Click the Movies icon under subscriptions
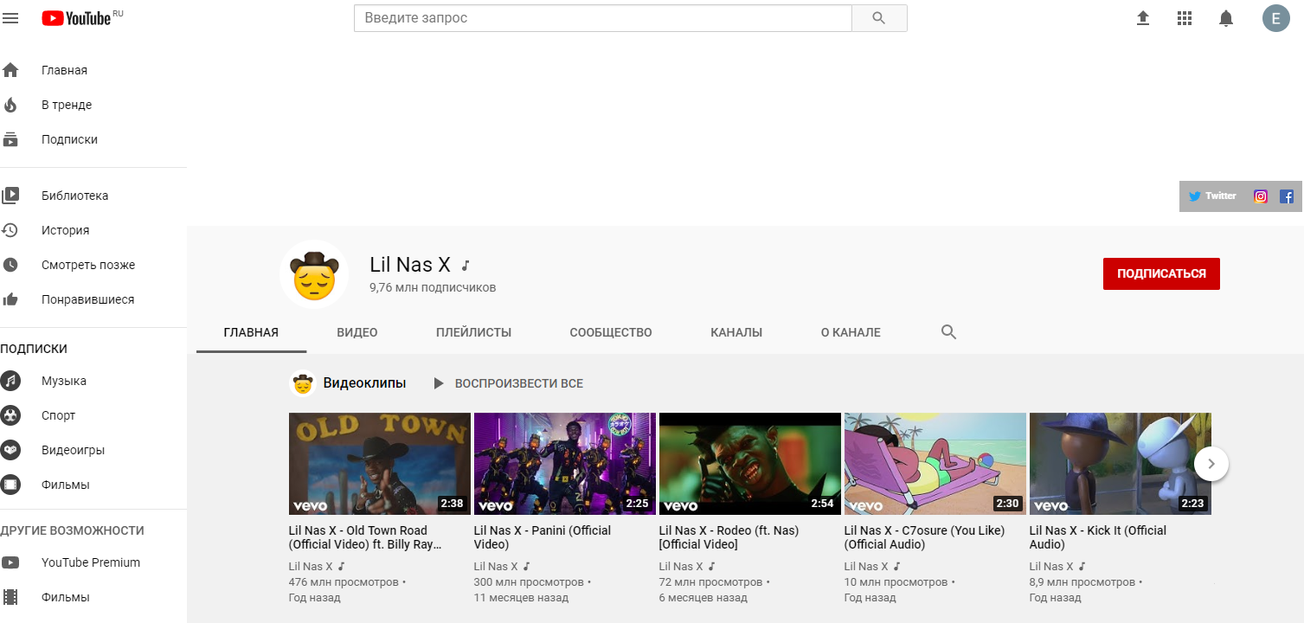 (10, 485)
